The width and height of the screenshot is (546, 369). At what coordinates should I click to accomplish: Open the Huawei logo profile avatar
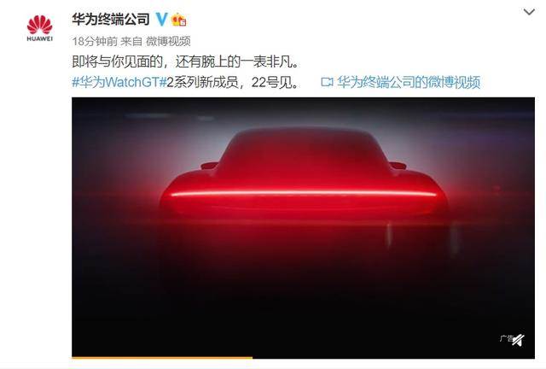tap(40, 28)
